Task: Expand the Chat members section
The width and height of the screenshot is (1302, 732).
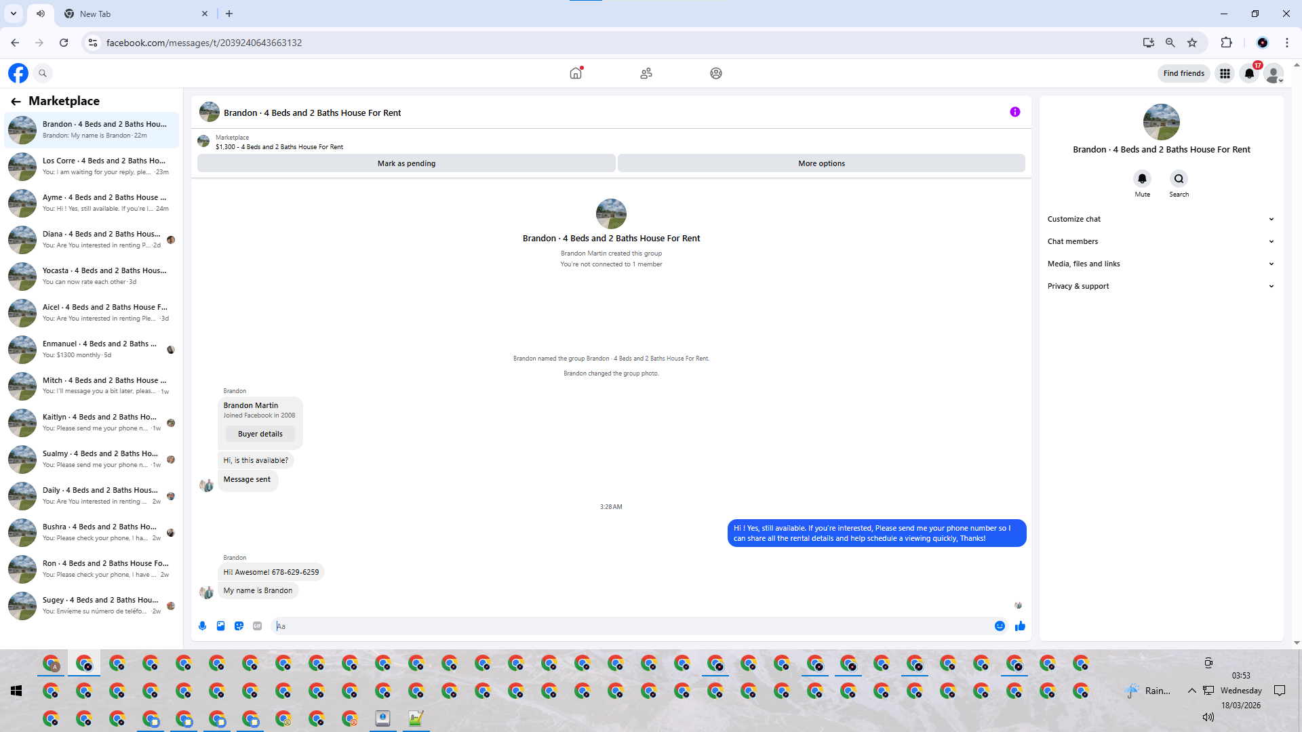Action: pos(1161,241)
